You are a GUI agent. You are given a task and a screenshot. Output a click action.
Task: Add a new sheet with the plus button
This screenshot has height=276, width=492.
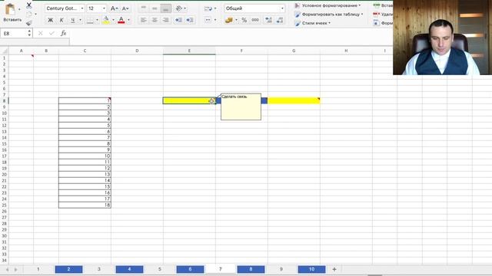pyautogui.click(x=334, y=269)
